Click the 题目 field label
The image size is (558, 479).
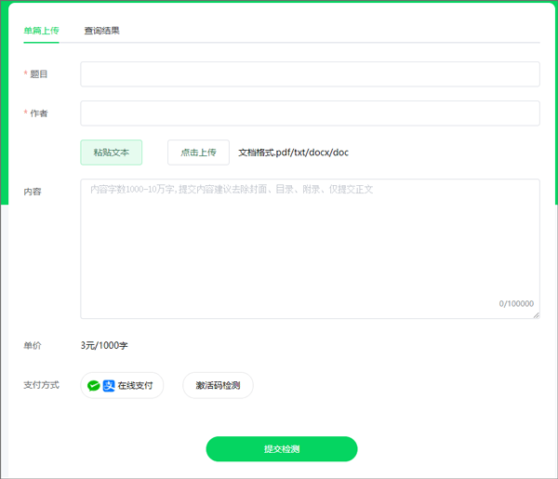coord(39,74)
